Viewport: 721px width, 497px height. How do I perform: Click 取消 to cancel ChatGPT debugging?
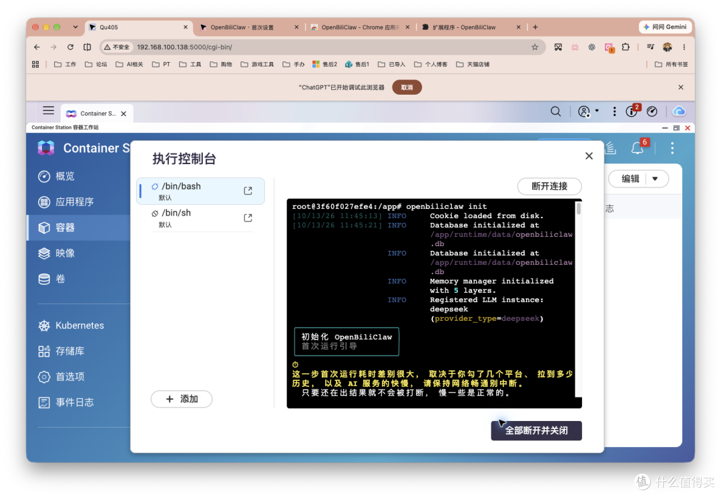[407, 87]
